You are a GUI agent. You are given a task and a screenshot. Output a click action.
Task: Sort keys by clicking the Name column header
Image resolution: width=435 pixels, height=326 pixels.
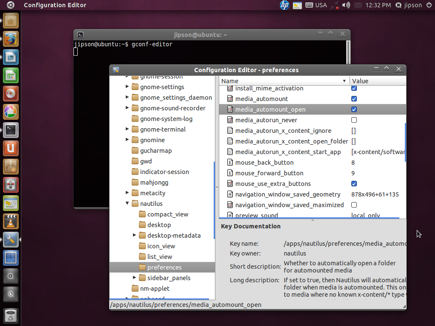point(229,81)
